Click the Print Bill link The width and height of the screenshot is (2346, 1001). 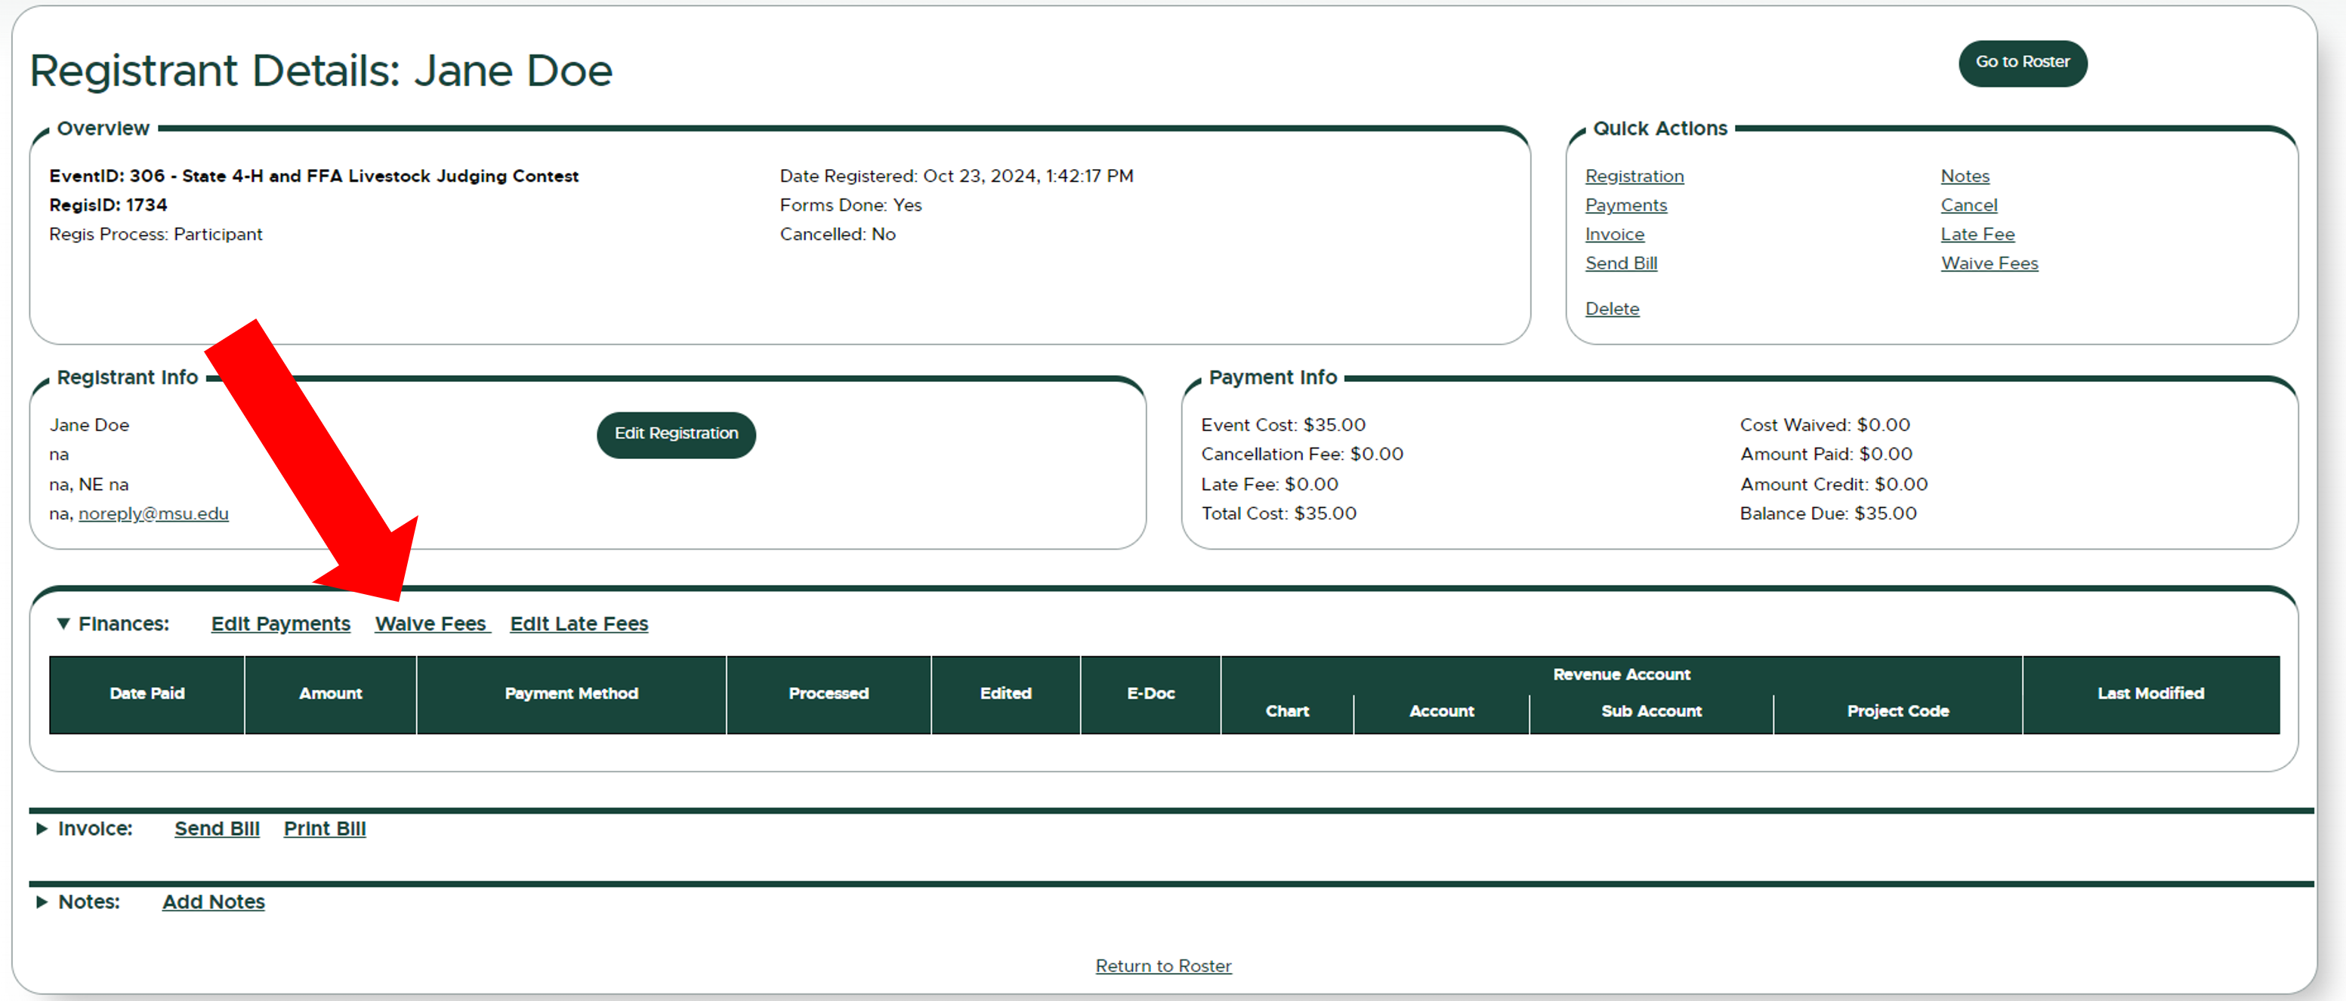click(324, 828)
